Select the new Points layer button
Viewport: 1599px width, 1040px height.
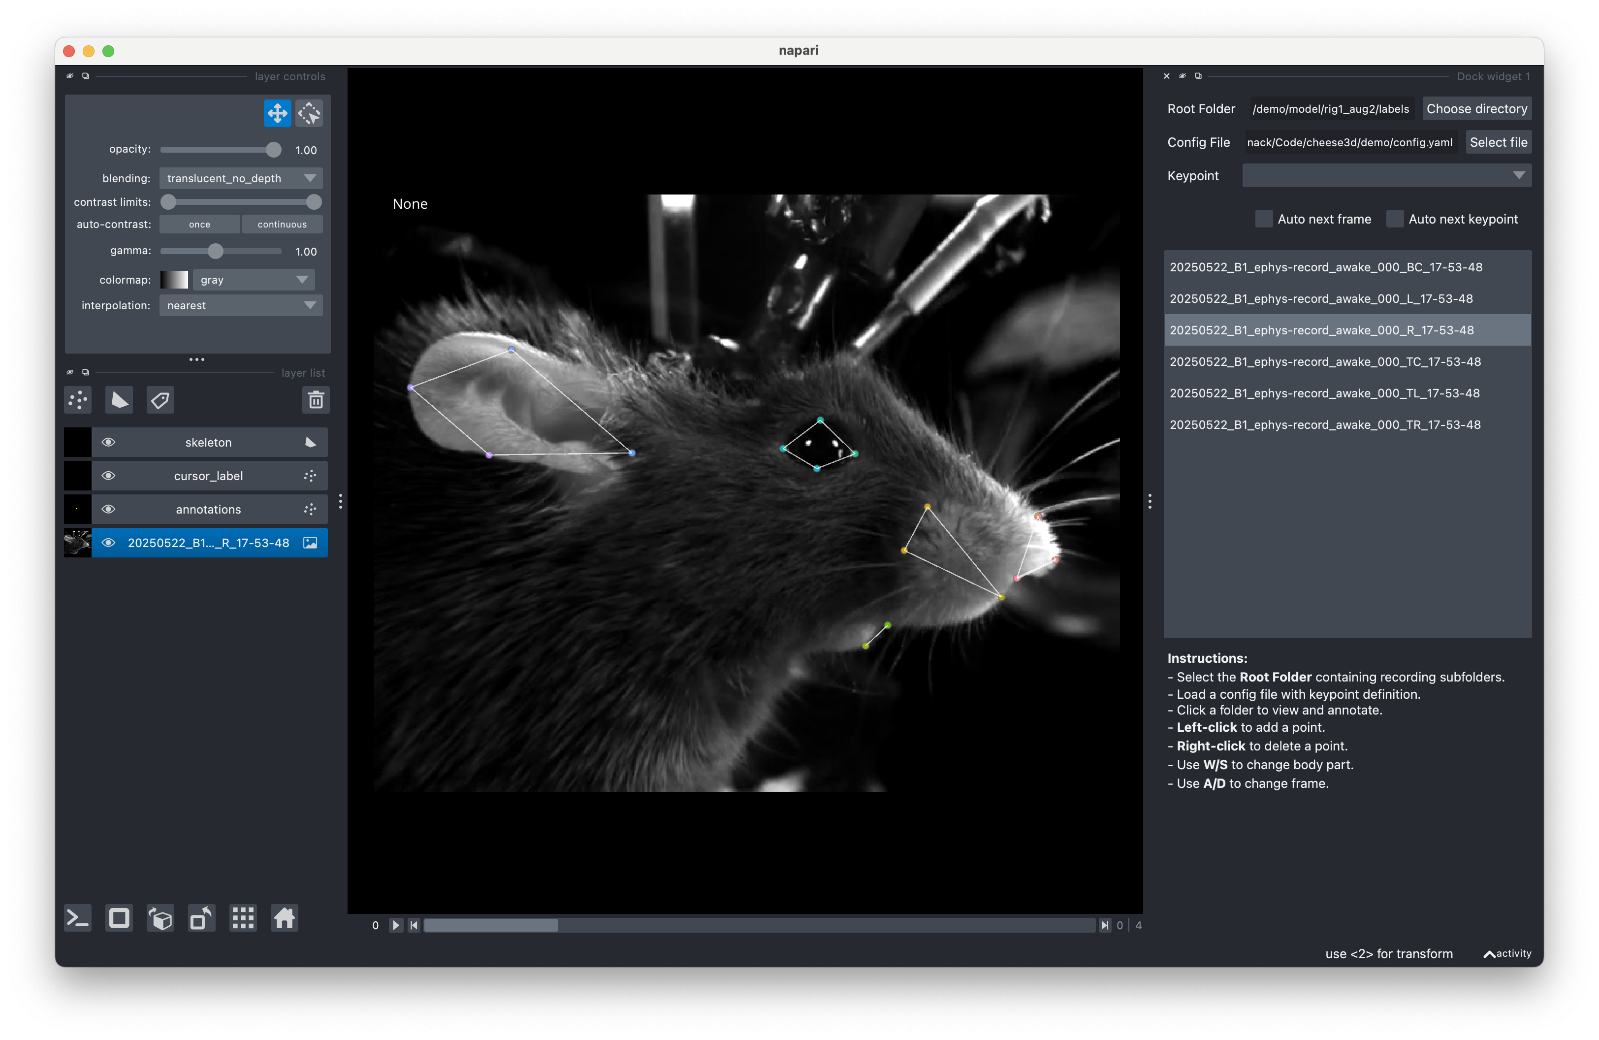(77, 400)
